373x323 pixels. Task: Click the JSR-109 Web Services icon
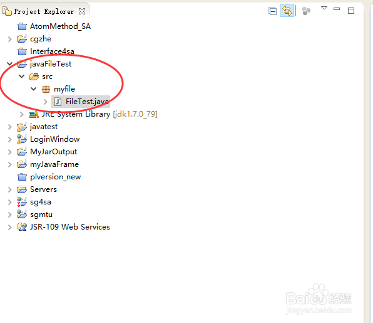coord(22,227)
